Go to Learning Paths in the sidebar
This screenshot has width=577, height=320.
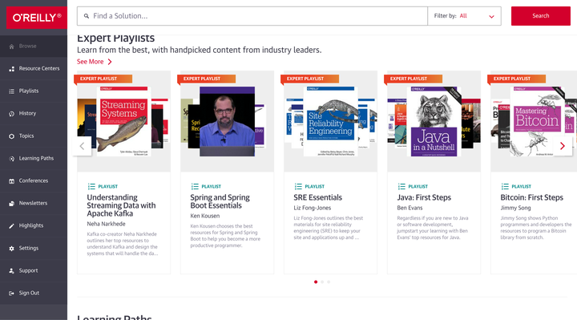click(34, 158)
